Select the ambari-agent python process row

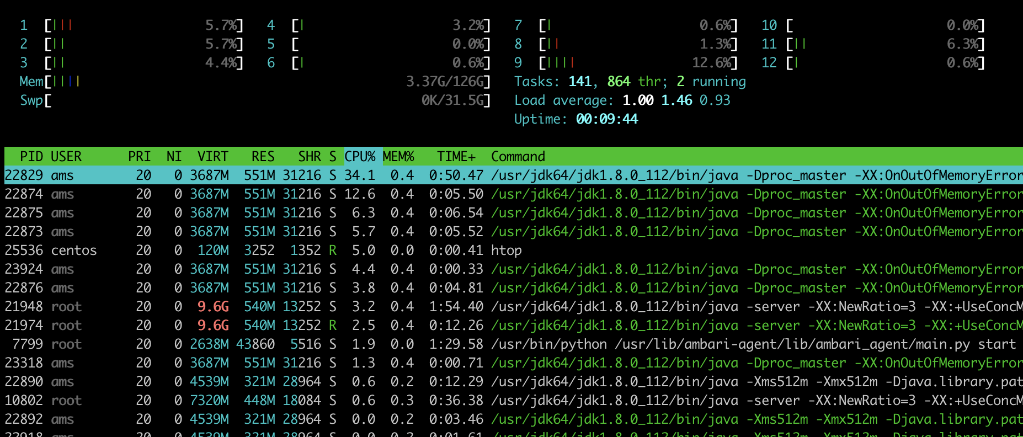(x=512, y=344)
